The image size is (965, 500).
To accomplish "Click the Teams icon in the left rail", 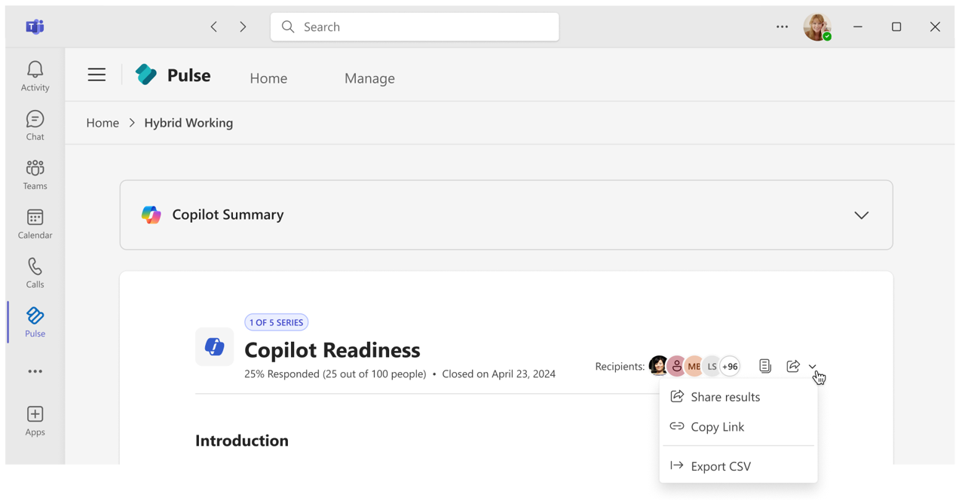I will coord(34,173).
